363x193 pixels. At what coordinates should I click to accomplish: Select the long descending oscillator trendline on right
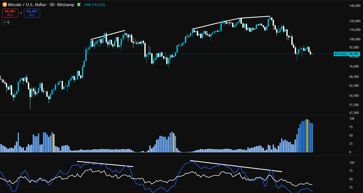[x=236, y=166]
